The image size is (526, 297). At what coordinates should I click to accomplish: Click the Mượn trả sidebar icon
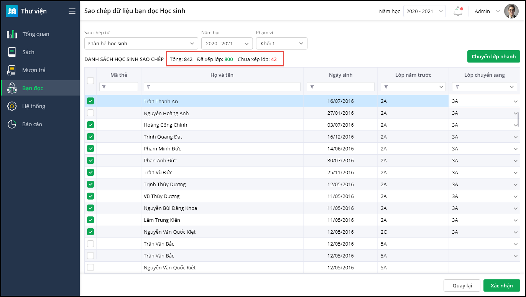[12, 70]
